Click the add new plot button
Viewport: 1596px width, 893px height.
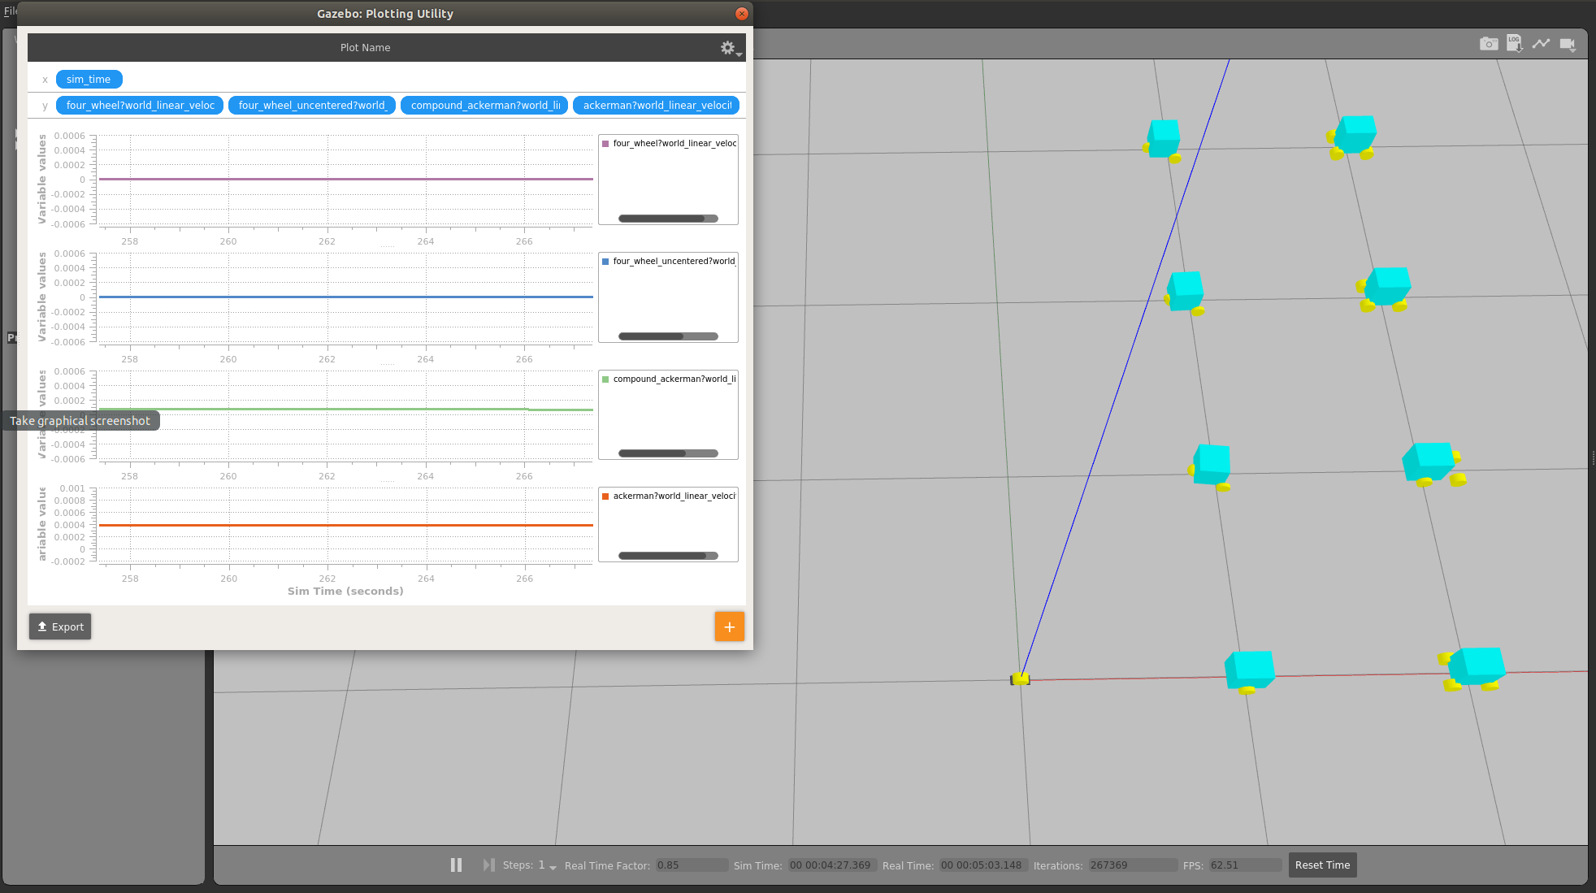pyautogui.click(x=729, y=626)
